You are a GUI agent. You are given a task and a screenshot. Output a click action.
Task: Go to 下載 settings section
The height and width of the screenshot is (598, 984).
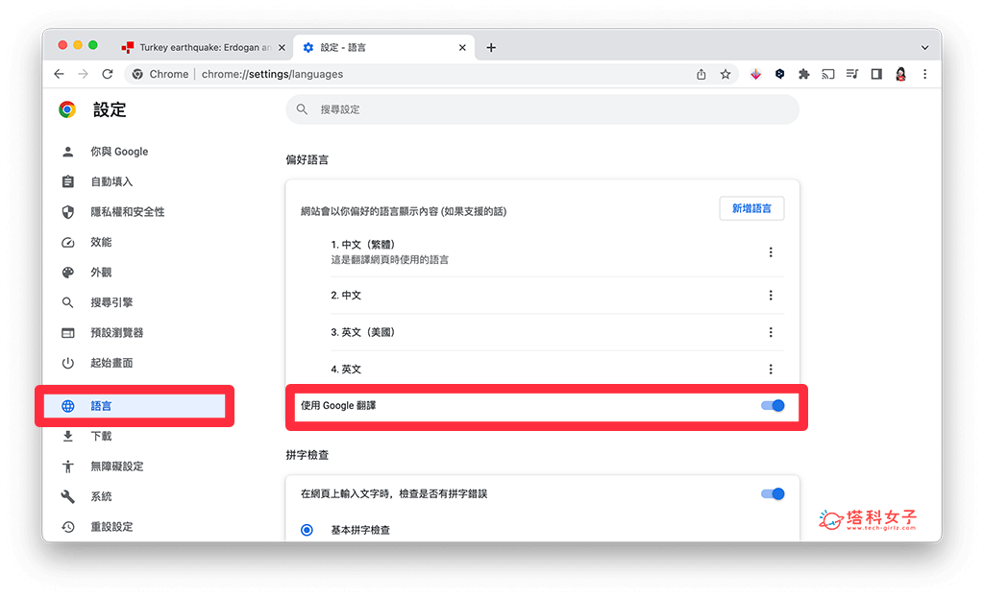[101, 436]
